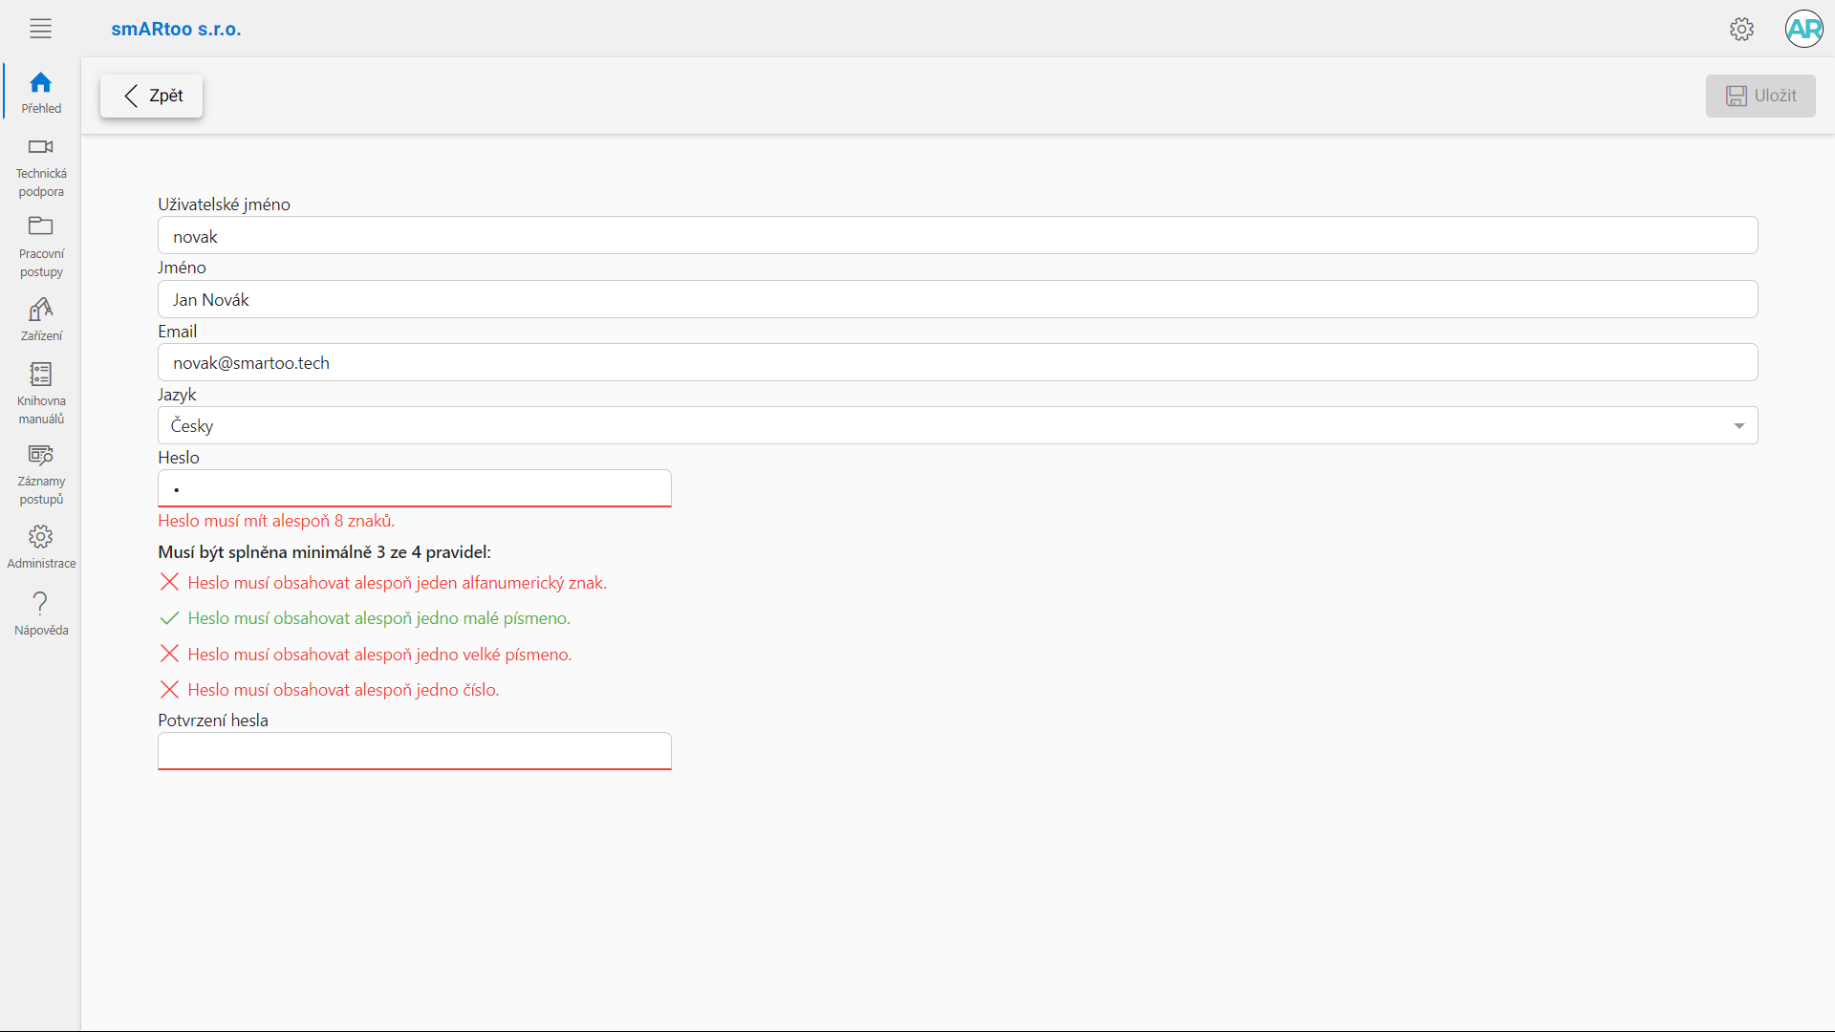1835x1032 pixels.
Task: Click the Potvrzení hesla field
Action: pyautogui.click(x=415, y=751)
